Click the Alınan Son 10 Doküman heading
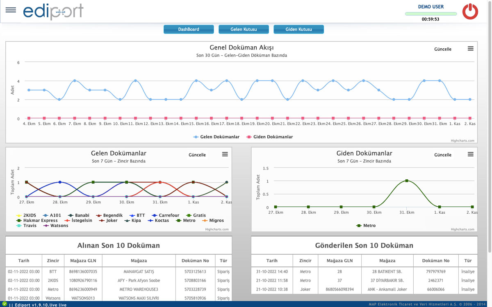Image resolution: width=492 pixels, height=307 pixels. click(118, 246)
